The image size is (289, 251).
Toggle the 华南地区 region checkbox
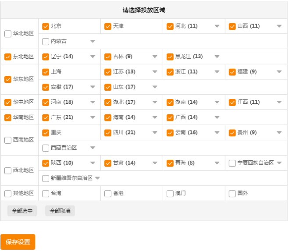tap(8, 117)
